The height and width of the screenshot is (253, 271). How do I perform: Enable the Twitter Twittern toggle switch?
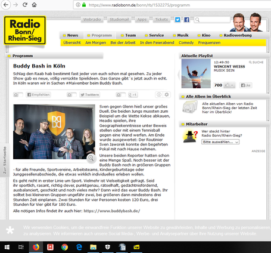(71, 95)
